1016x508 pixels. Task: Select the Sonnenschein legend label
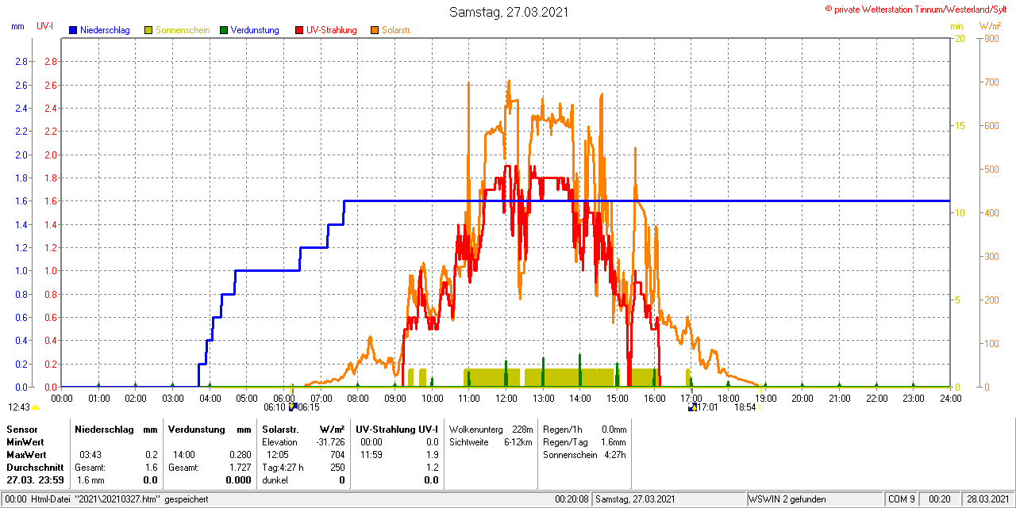pyautogui.click(x=183, y=30)
